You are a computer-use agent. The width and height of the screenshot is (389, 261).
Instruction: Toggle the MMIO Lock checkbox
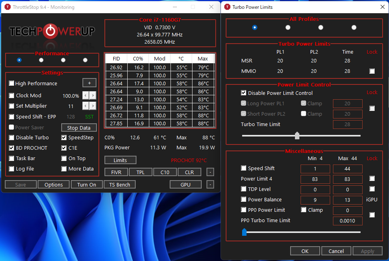coord(372,71)
